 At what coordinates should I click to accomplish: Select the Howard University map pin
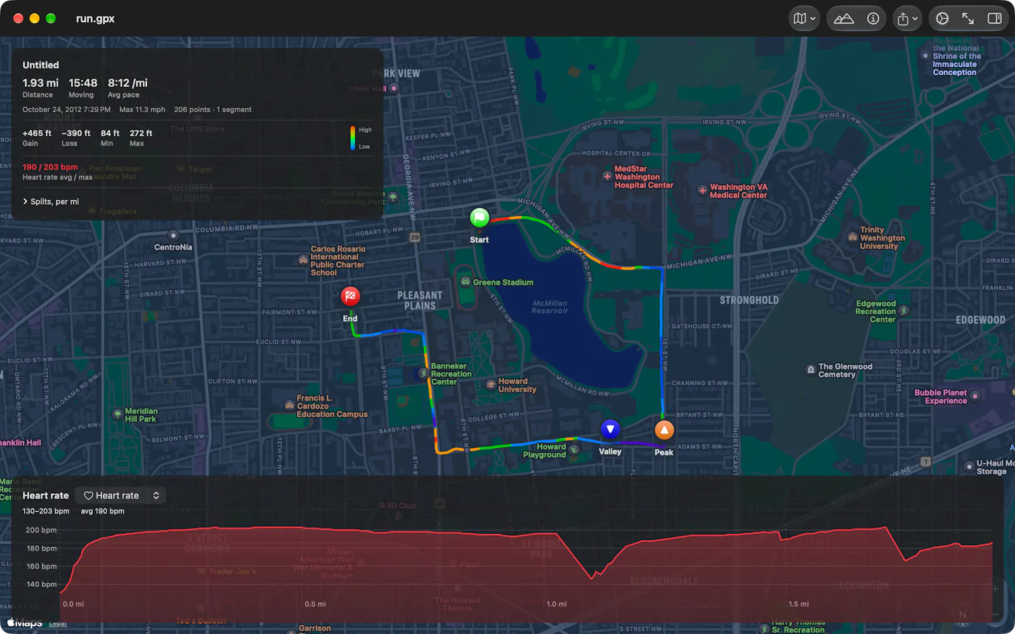[491, 384]
